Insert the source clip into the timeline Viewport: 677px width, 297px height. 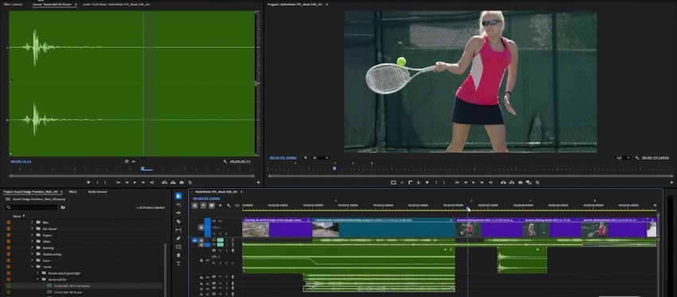point(165,183)
